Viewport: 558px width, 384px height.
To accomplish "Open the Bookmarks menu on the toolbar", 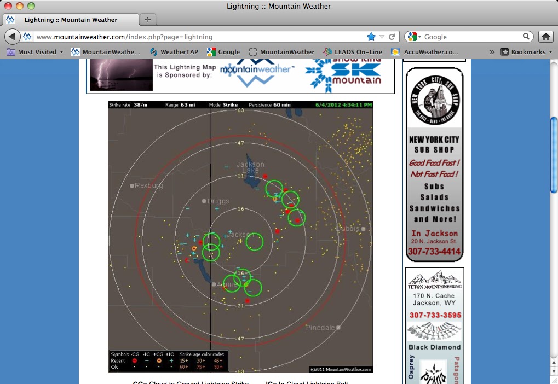I will tap(526, 52).
